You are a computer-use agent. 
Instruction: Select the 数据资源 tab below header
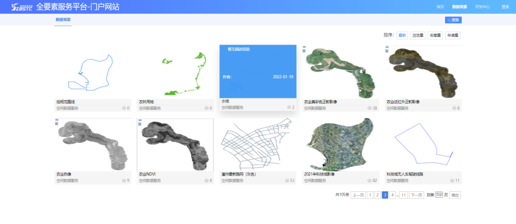[63, 20]
